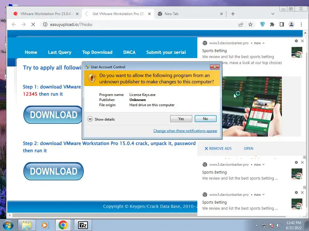Dismiss the second sports betting notification
Image resolution: width=309 pixels, height=231 pixels.
[302, 162]
